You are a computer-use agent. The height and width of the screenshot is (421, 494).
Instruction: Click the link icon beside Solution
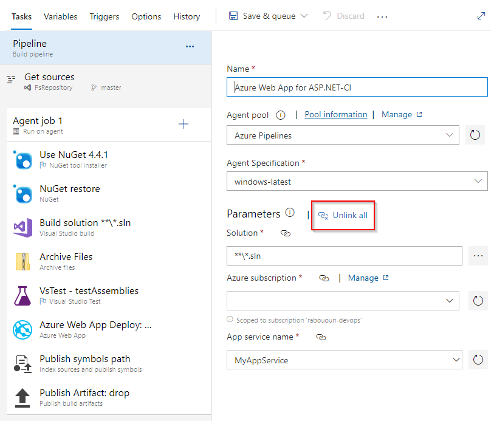[x=285, y=233]
